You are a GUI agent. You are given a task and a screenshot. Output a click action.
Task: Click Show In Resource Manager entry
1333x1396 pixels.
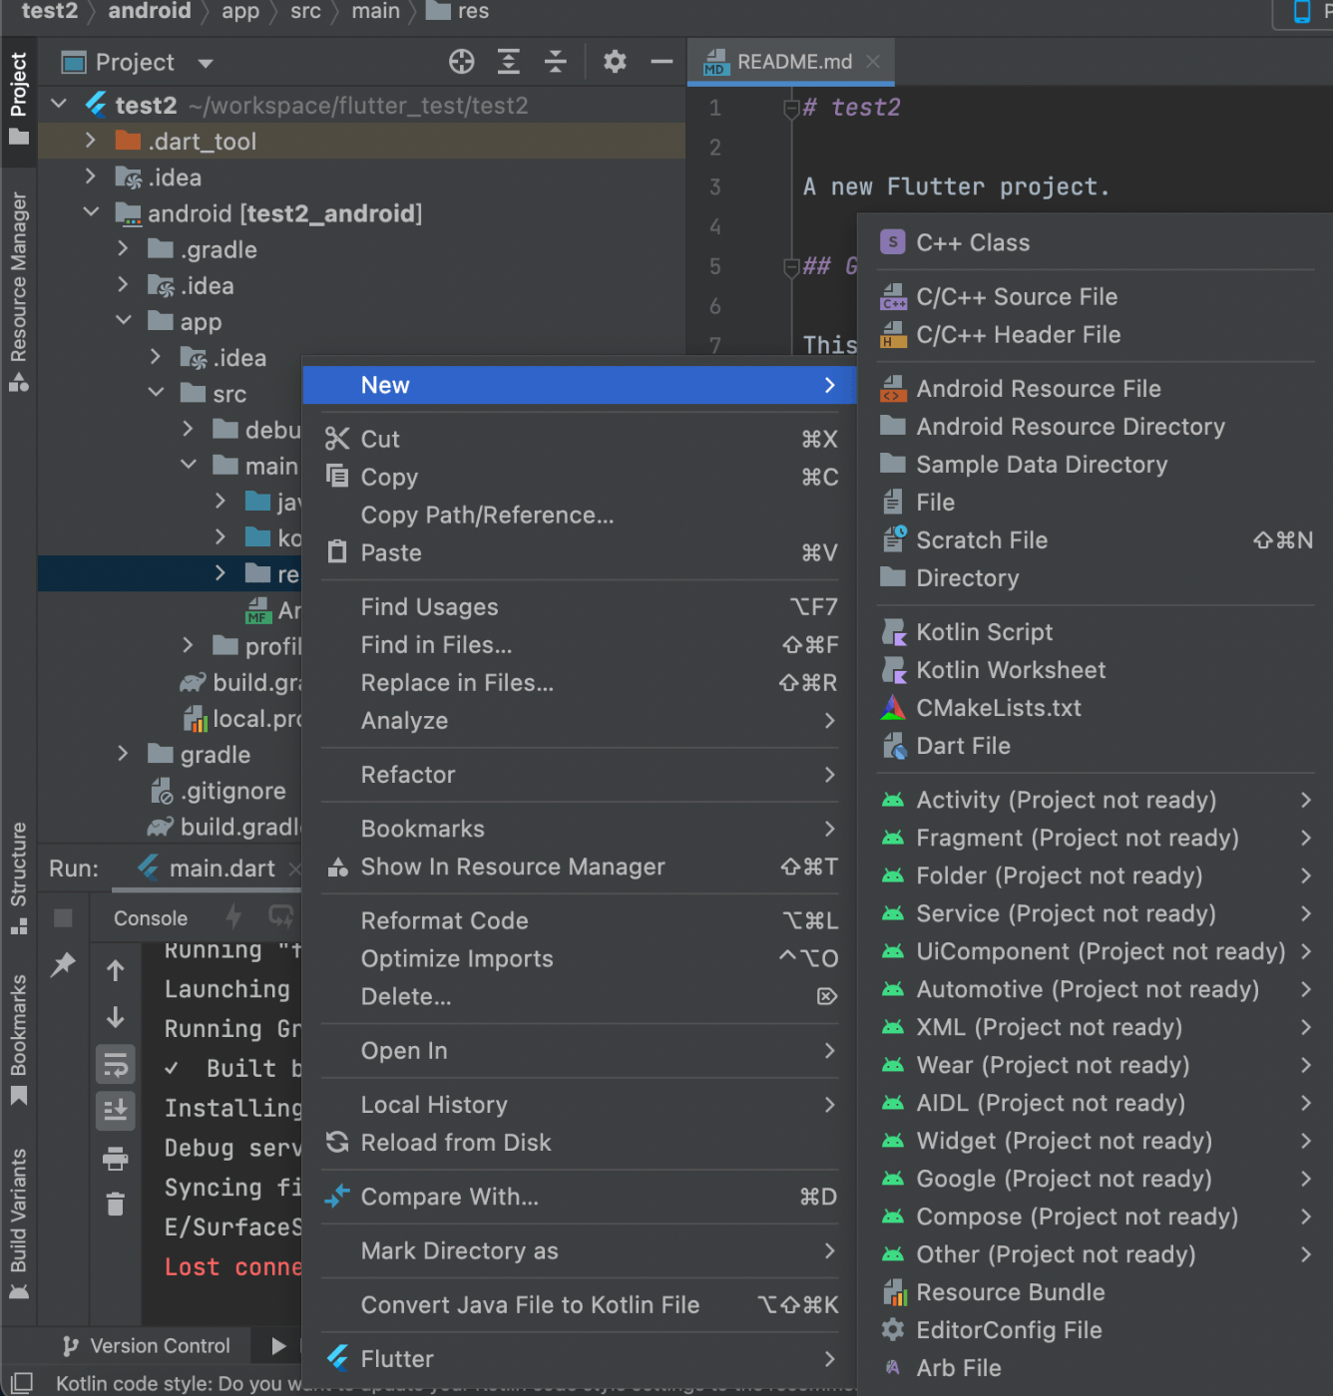[x=580, y=867]
